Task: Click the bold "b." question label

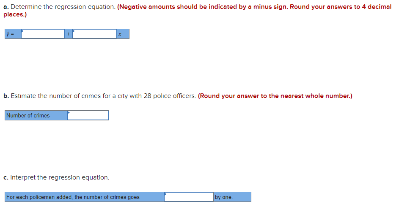Action: [6, 96]
